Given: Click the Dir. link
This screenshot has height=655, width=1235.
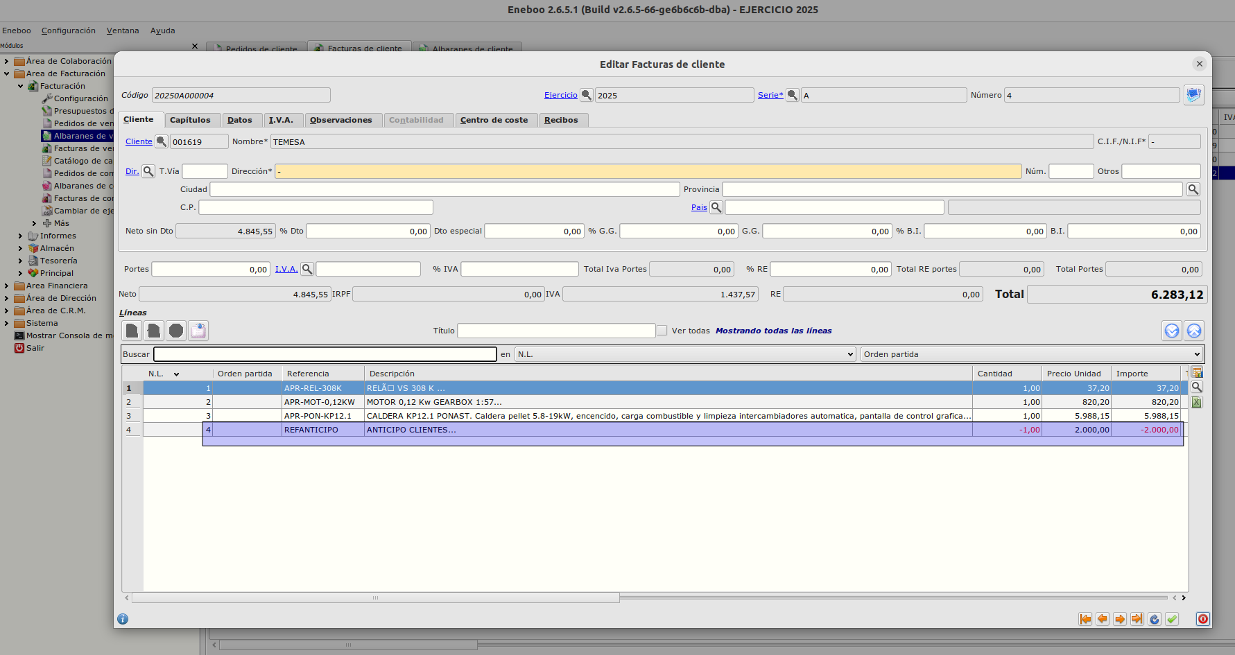Looking at the screenshot, I should tap(132, 171).
